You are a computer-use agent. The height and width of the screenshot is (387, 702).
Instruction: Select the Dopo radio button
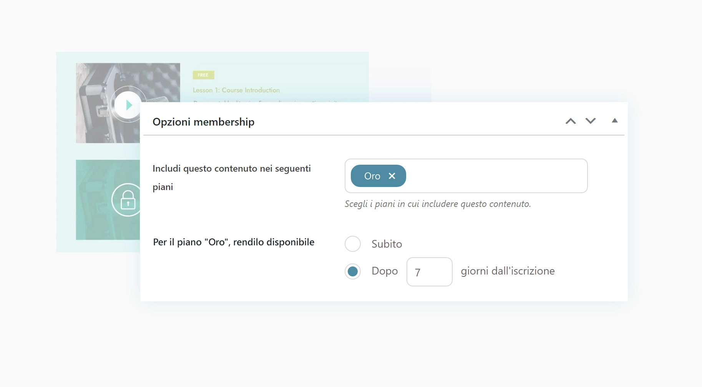pyautogui.click(x=353, y=272)
